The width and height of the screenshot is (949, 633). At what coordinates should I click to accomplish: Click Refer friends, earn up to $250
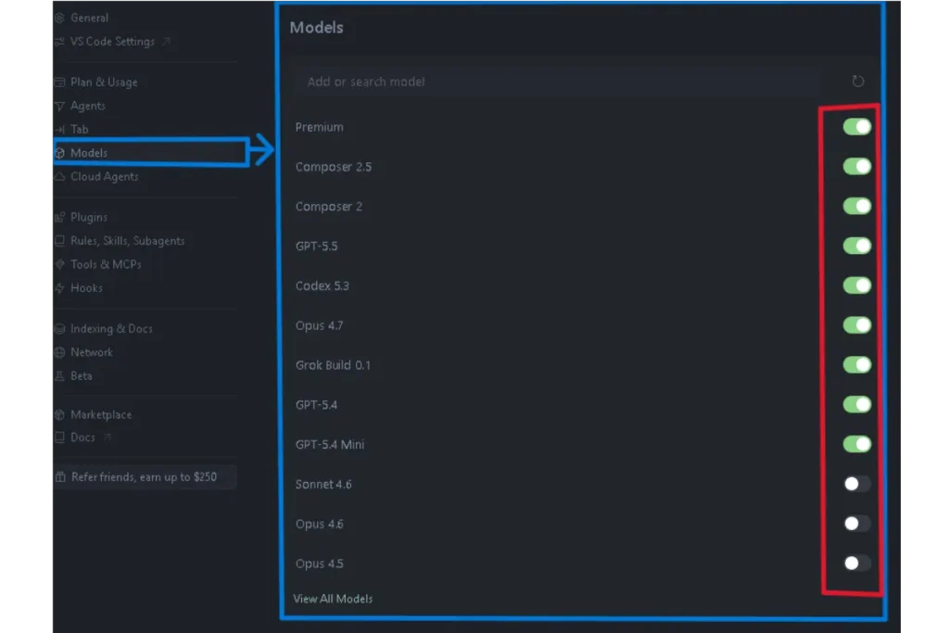click(144, 477)
